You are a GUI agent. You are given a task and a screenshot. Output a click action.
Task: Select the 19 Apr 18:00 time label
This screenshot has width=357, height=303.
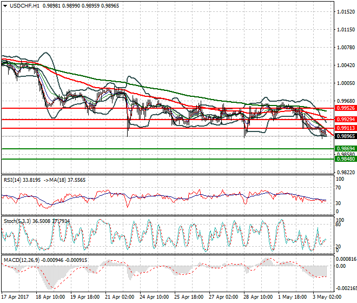click(x=85, y=297)
